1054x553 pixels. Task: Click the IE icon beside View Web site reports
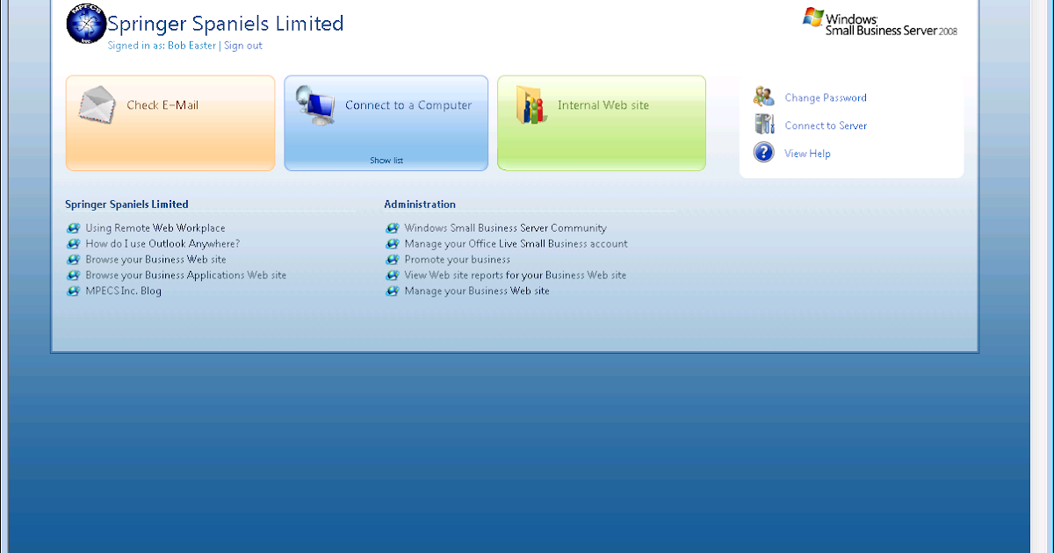coord(392,276)
